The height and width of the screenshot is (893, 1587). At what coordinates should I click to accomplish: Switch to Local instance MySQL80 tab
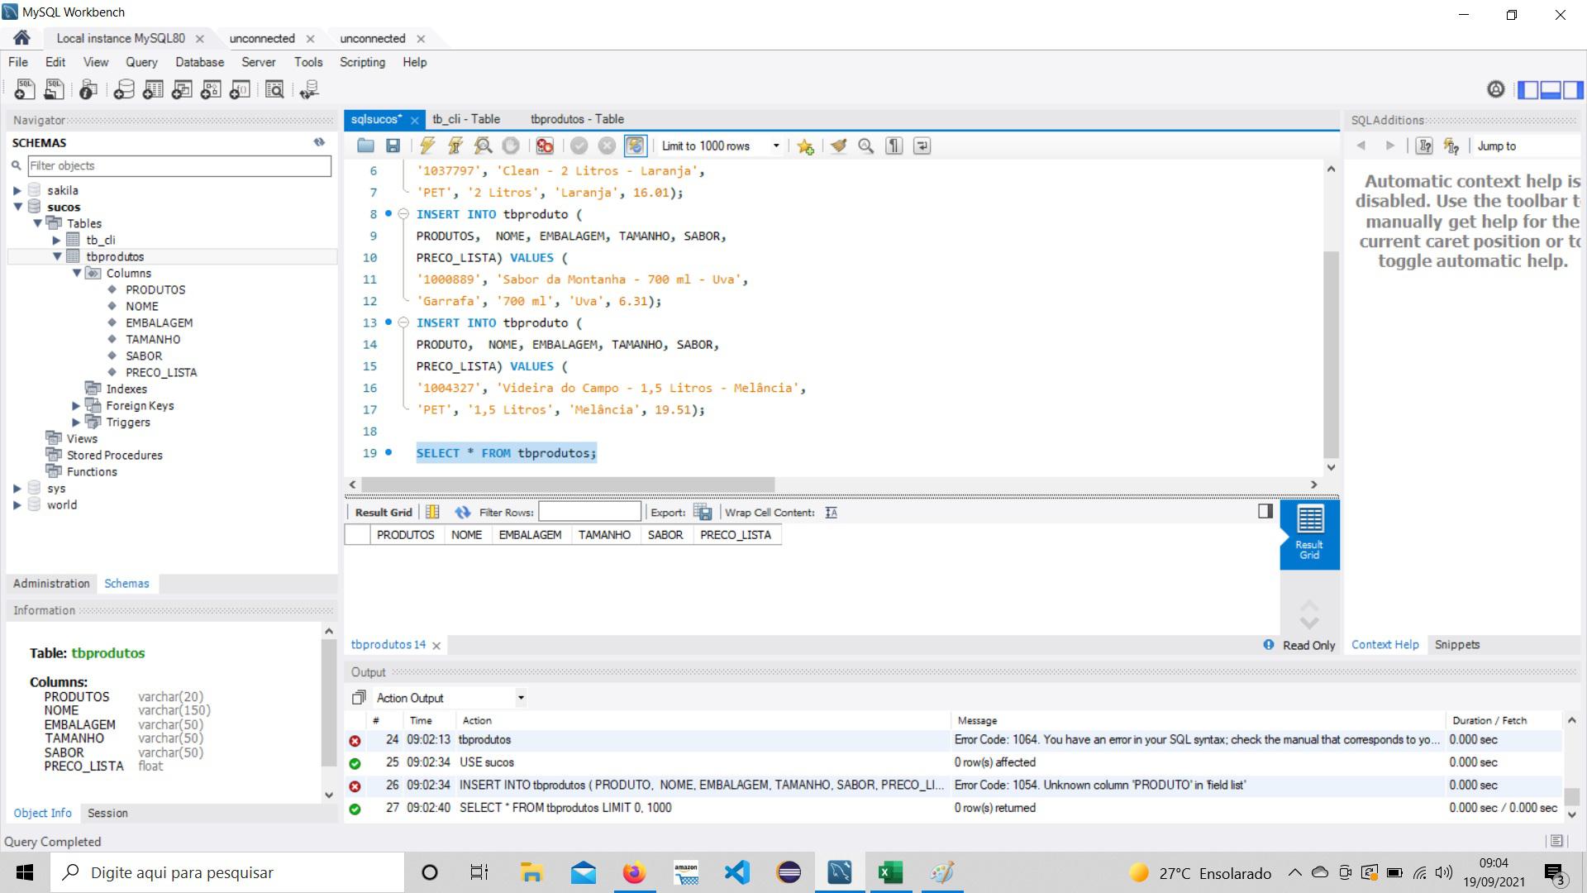pyautogui.click(x=121, y=38)
